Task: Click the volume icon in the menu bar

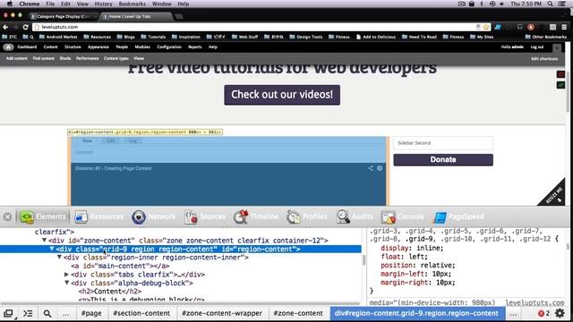Action: pyautogui.click(x=502, y=4)
